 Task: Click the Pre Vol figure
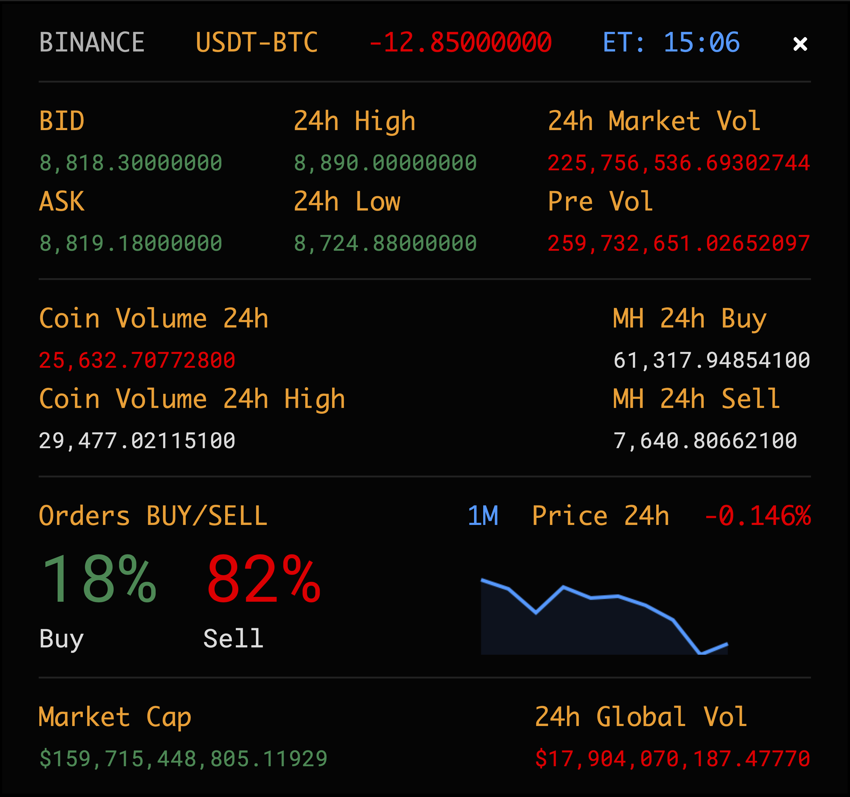point(678,243)
